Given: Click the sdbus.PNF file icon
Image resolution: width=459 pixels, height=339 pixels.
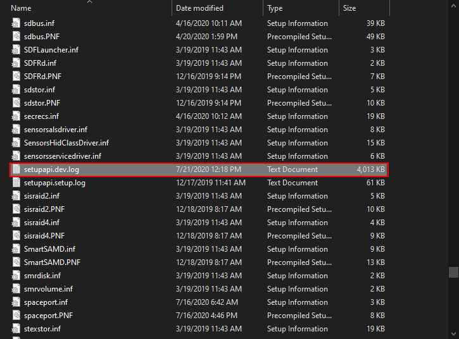Looking at the screenshot, I should pos(16,37).
